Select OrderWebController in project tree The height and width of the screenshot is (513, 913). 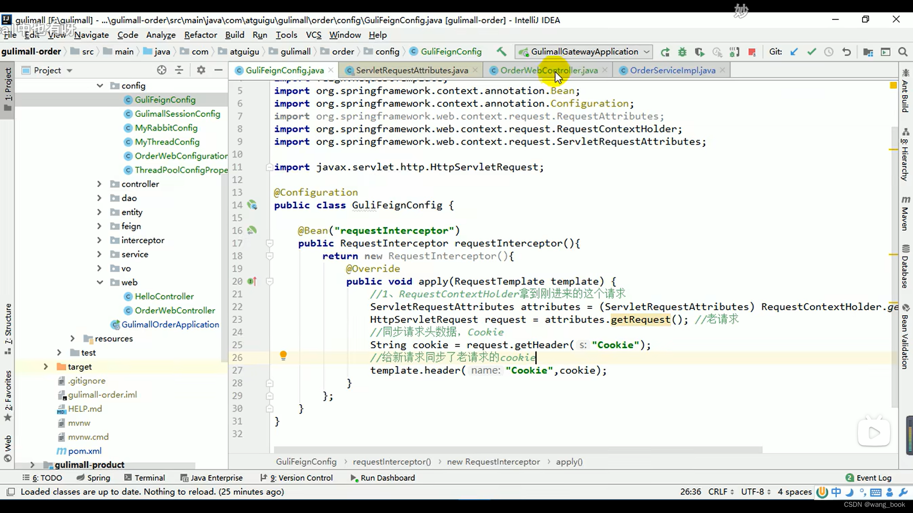pos(175,310)
